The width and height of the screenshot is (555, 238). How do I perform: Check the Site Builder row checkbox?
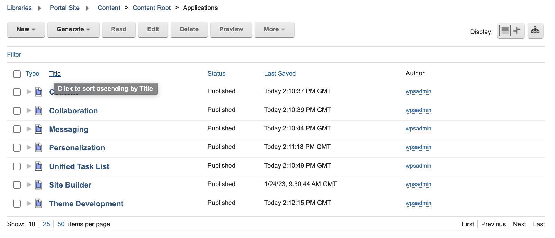coord(17,185)
